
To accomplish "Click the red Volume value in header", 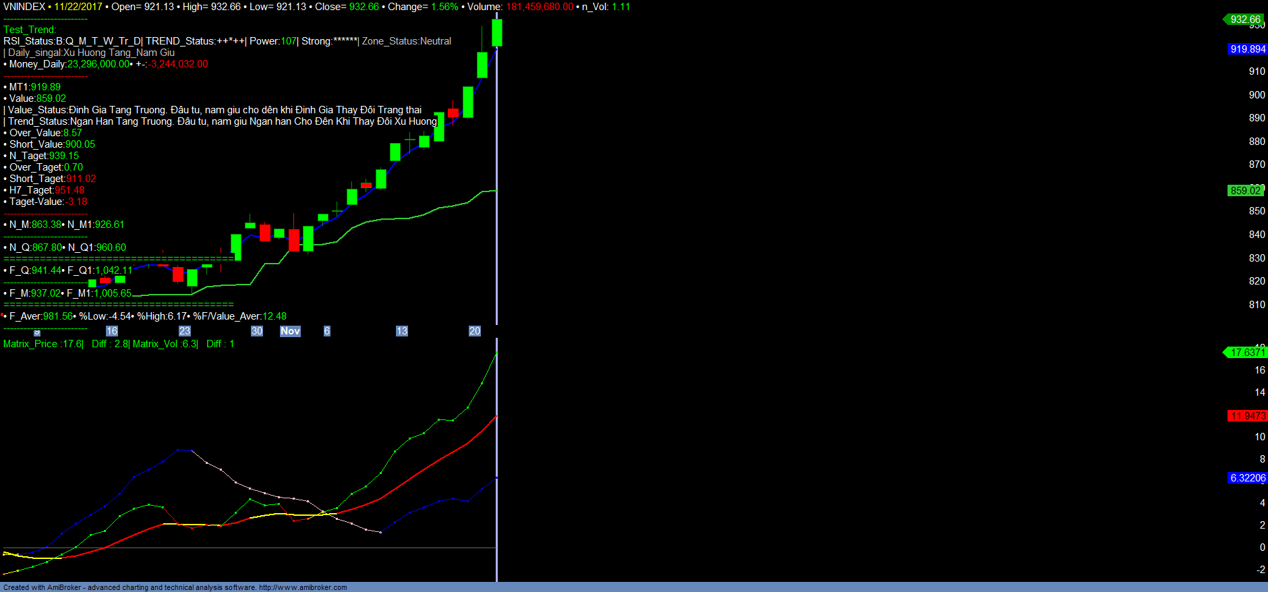I will pos(540,7).
